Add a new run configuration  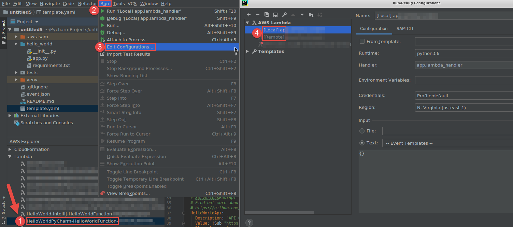248,15
